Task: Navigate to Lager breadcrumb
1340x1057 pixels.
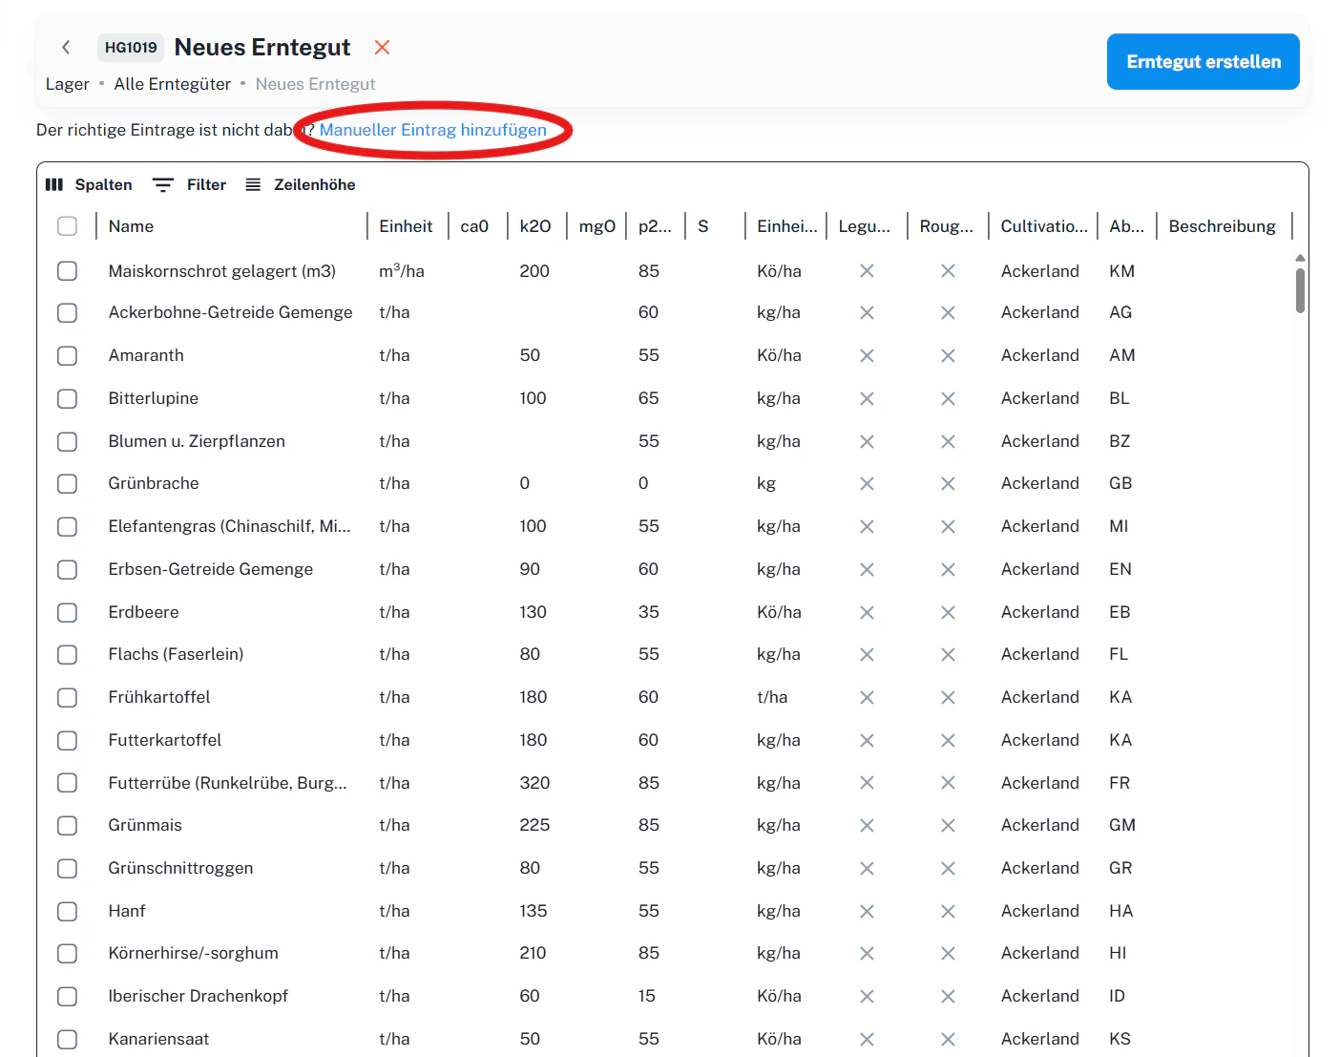Action: pyautogui.click(x=67, y=84)
